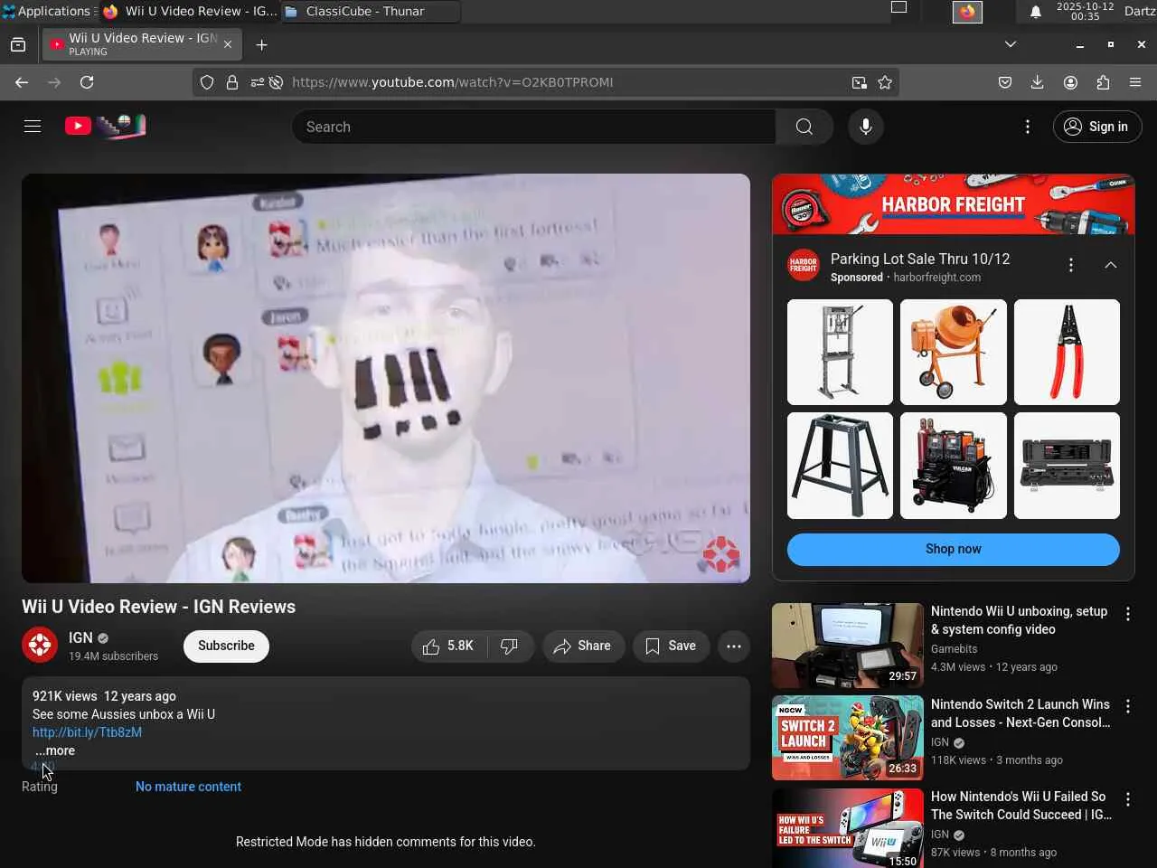Open YouTube settings three-dot menu near Sign in
1157x868 pixels.
point(1028,127)
